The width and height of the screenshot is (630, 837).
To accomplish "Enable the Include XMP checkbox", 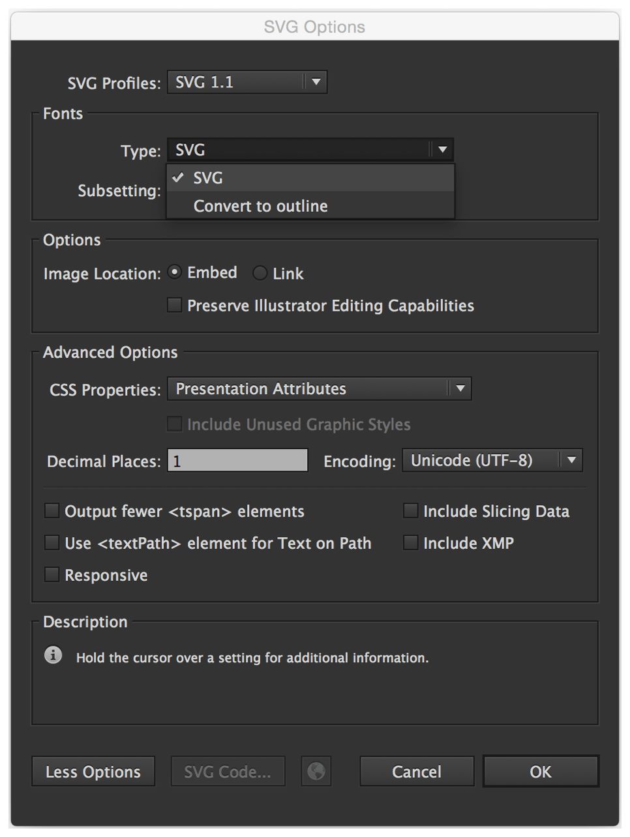I will [x=410, y=542].
